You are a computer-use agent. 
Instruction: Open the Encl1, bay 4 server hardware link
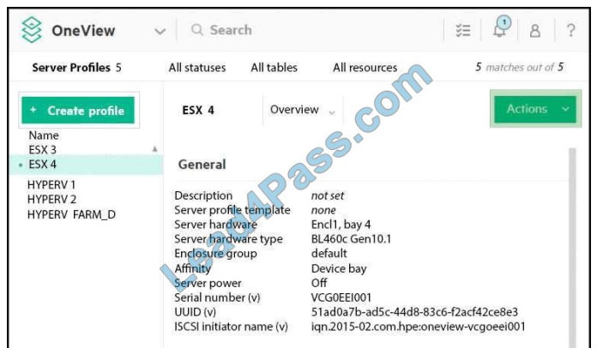click(341, 225)
